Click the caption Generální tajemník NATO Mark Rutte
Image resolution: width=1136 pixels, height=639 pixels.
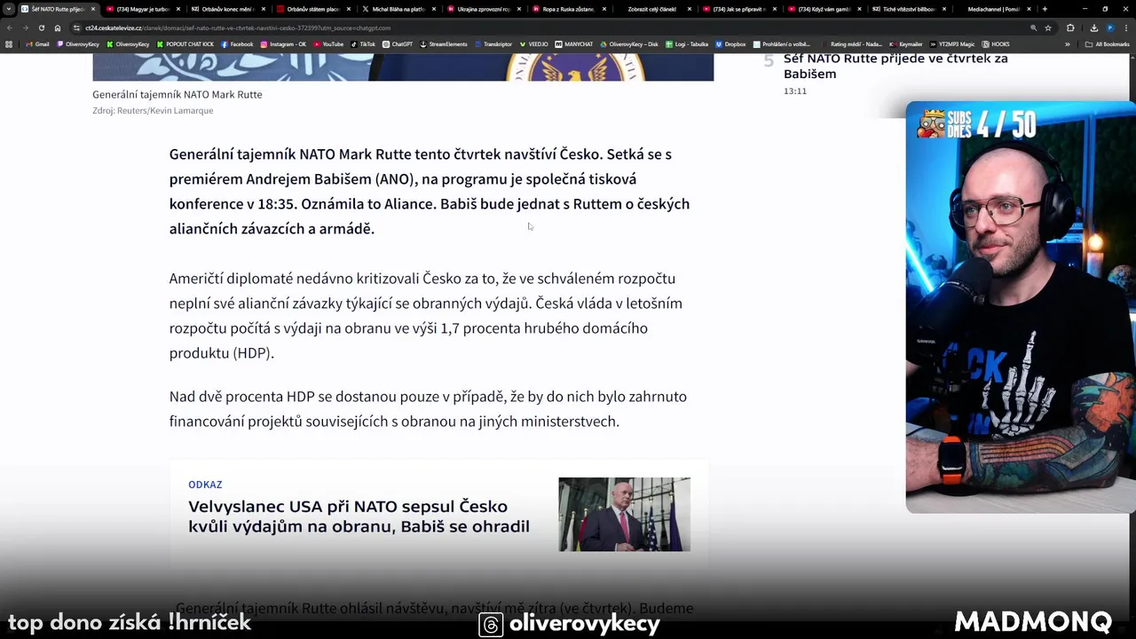coord(177,94)
